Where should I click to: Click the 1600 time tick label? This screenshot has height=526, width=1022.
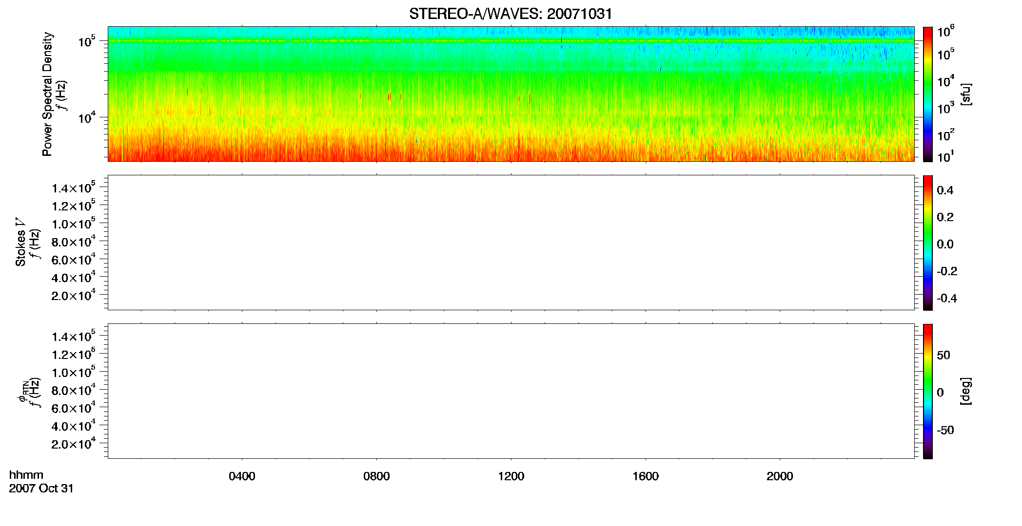[x=646, y=476]
